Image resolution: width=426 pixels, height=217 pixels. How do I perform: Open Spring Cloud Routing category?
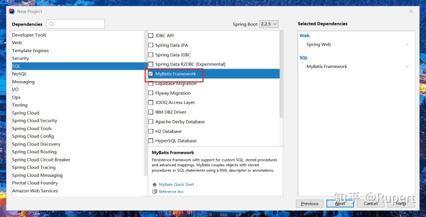pyautogui.click(x=34, y=152)
